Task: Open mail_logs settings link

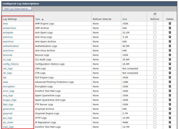Action: 8,127
